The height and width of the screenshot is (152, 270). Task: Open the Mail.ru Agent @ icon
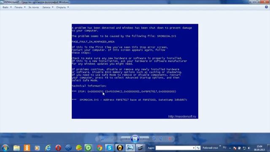(x=89, y=148)
